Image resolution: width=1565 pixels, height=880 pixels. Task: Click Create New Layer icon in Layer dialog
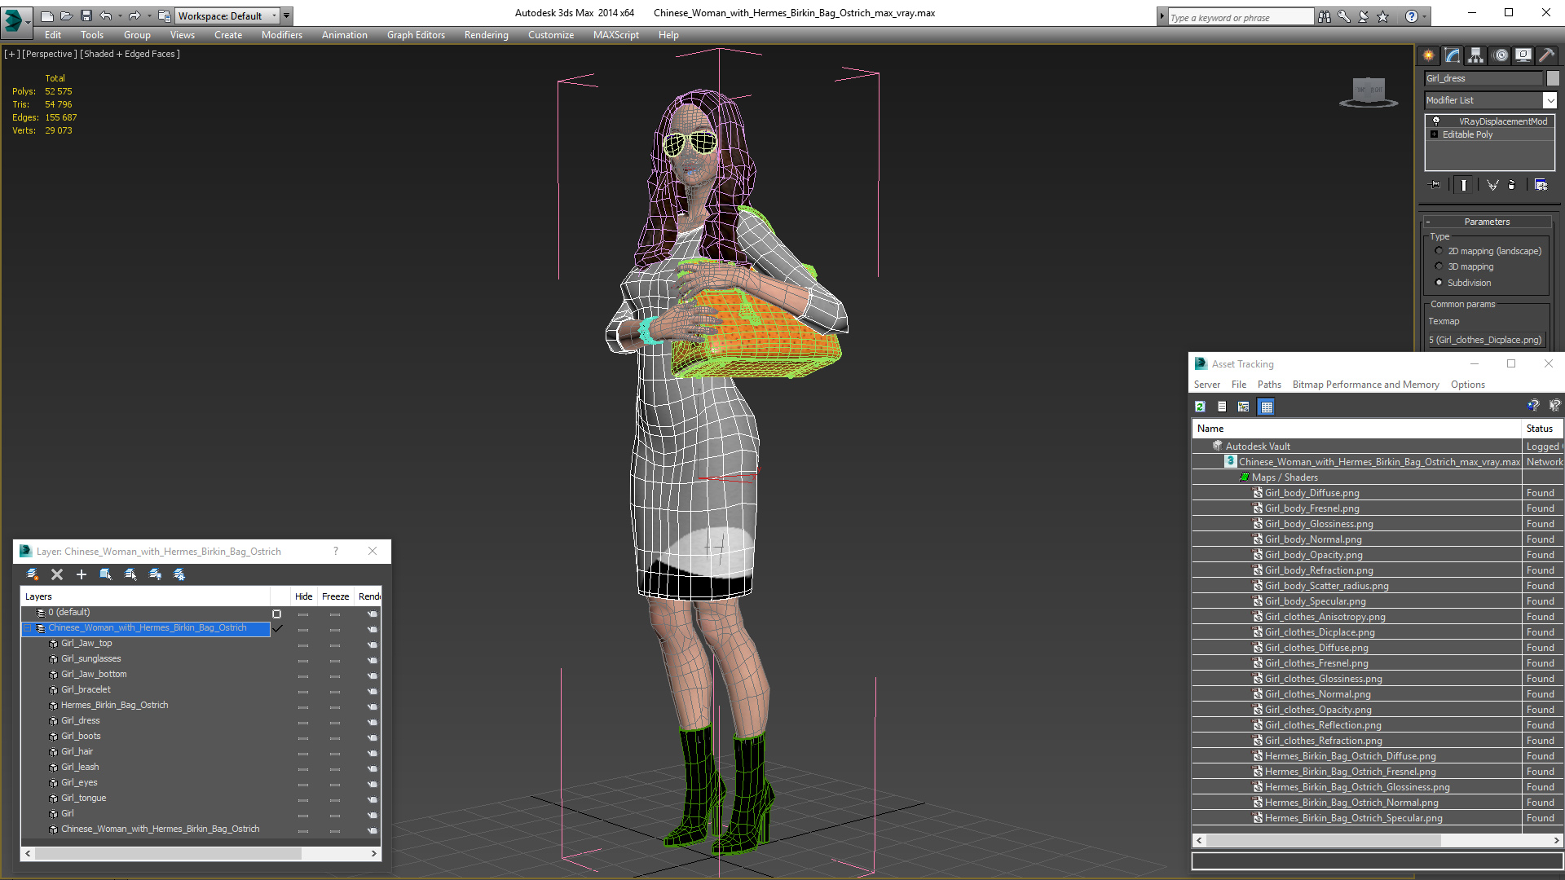tap(33, 574)
